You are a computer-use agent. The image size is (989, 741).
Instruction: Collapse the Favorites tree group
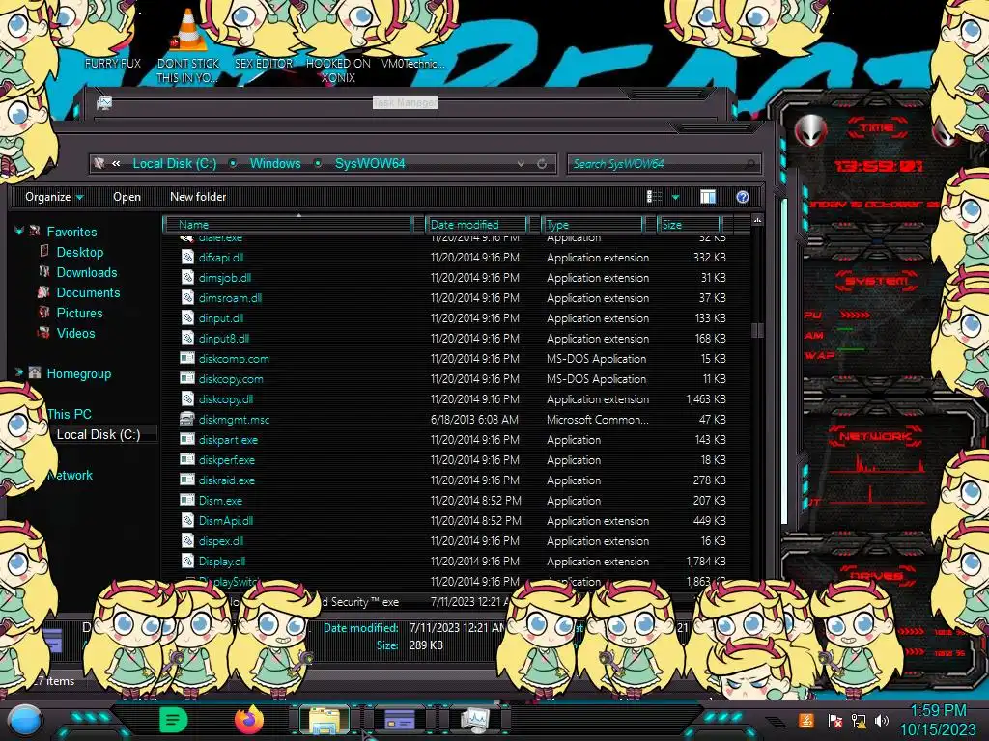[19, 232]
